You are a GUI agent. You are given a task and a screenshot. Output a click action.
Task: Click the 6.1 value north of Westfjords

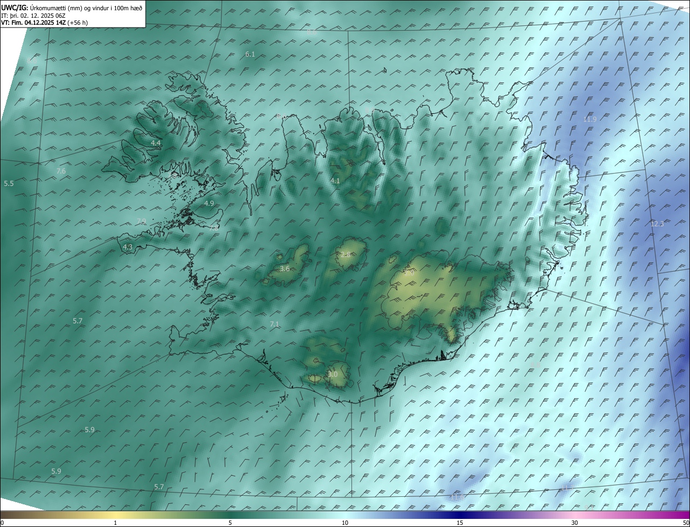click(250, 54)
